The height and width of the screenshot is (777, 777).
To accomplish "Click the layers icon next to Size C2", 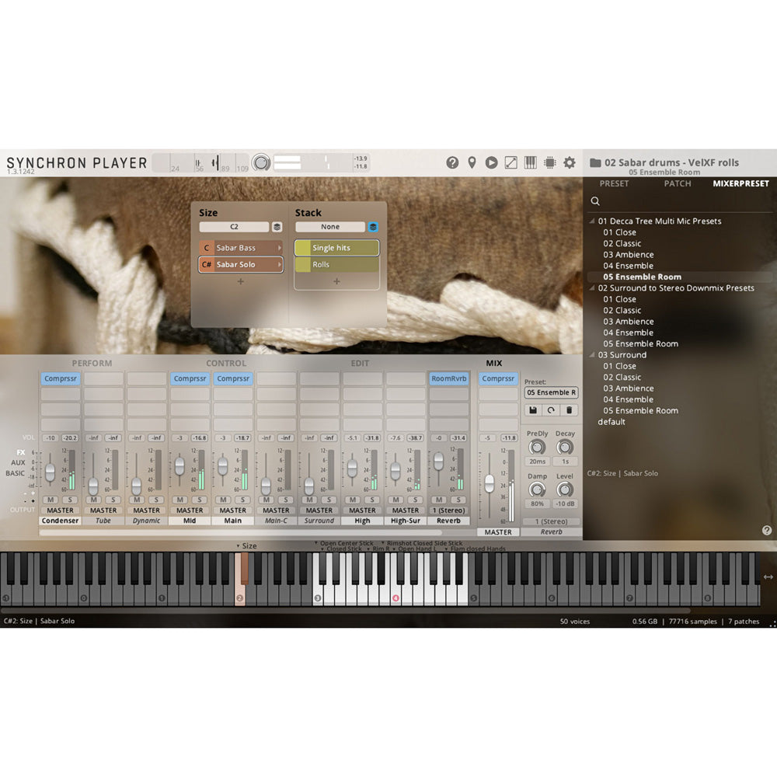I will tap(277, 227).
